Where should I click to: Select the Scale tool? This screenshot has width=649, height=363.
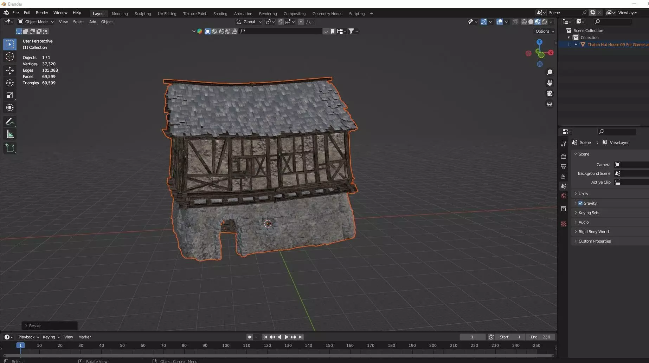tap(10, 95)
